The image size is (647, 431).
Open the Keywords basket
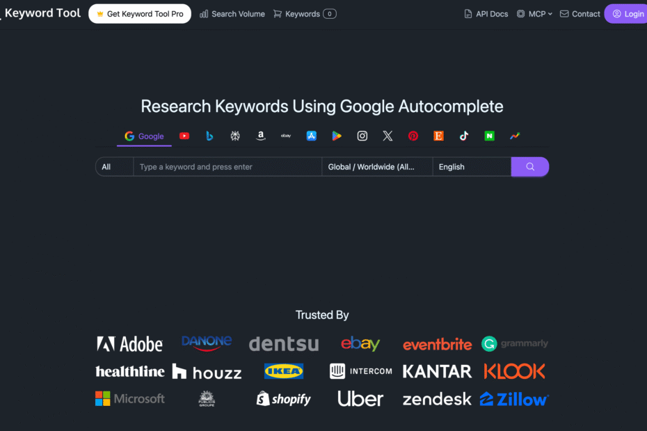(x=305, y=14)
